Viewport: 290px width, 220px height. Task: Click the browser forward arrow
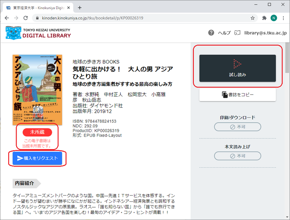(16, 18)
